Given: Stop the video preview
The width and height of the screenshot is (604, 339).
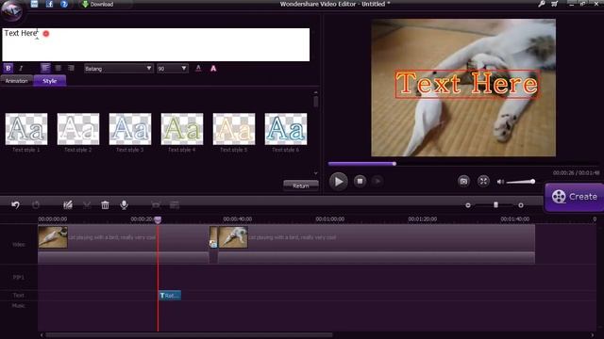Looking at the screenshot, I should coord(360,181).
